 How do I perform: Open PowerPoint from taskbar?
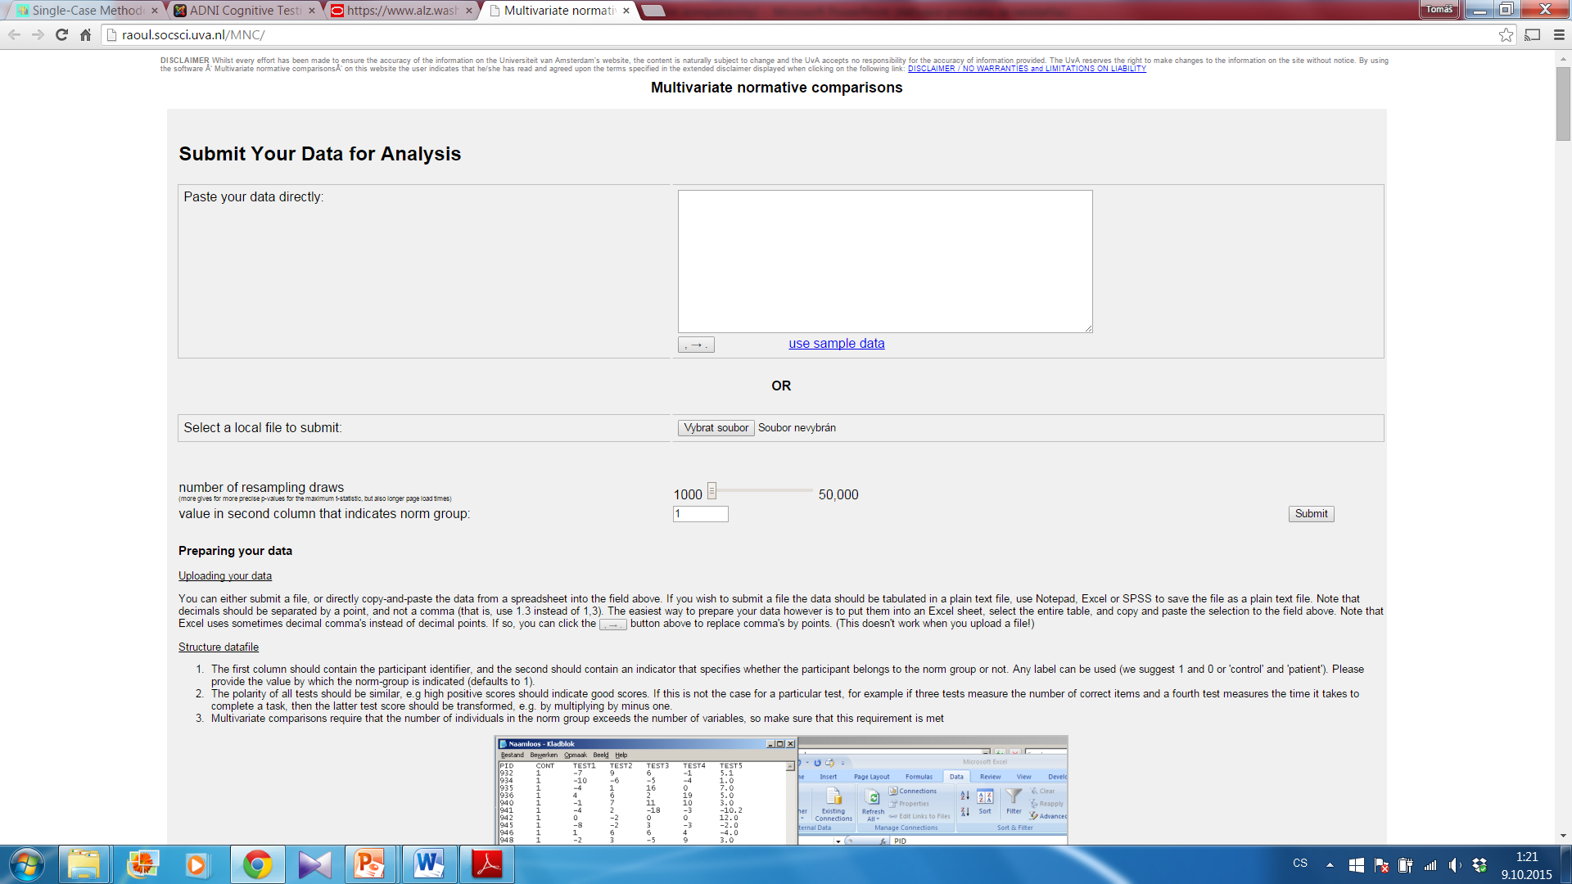coord(370,864)
